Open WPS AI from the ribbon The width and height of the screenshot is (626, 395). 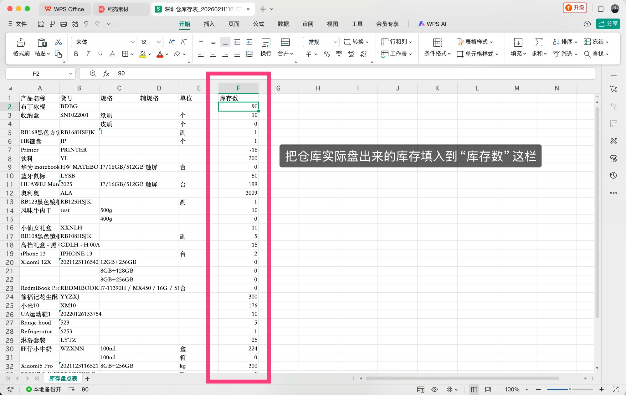(x=432, y=23)
